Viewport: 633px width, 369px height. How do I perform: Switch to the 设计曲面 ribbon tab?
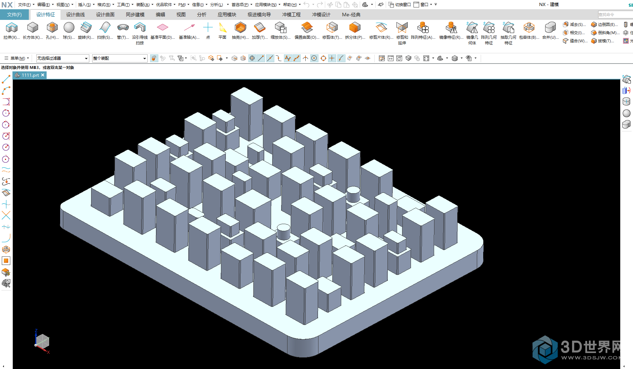pos(105,15)
